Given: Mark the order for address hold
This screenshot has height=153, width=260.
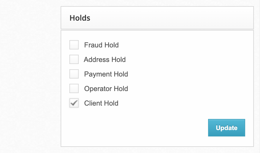Looking at the screenshot, I should click(x=74, y=59).
